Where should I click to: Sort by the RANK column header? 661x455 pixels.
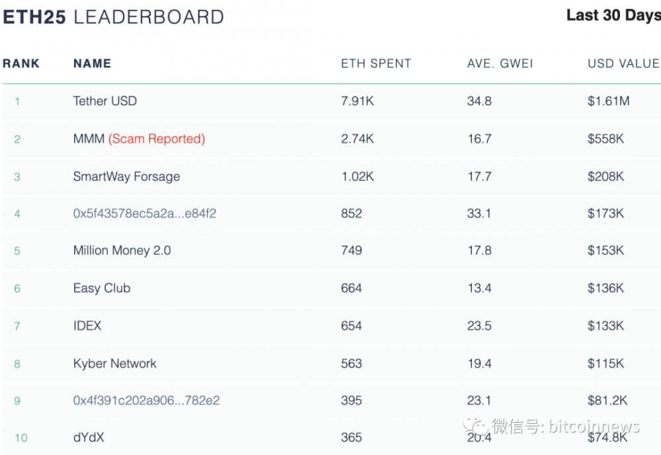pyautogui.click(x=21, y=63)
